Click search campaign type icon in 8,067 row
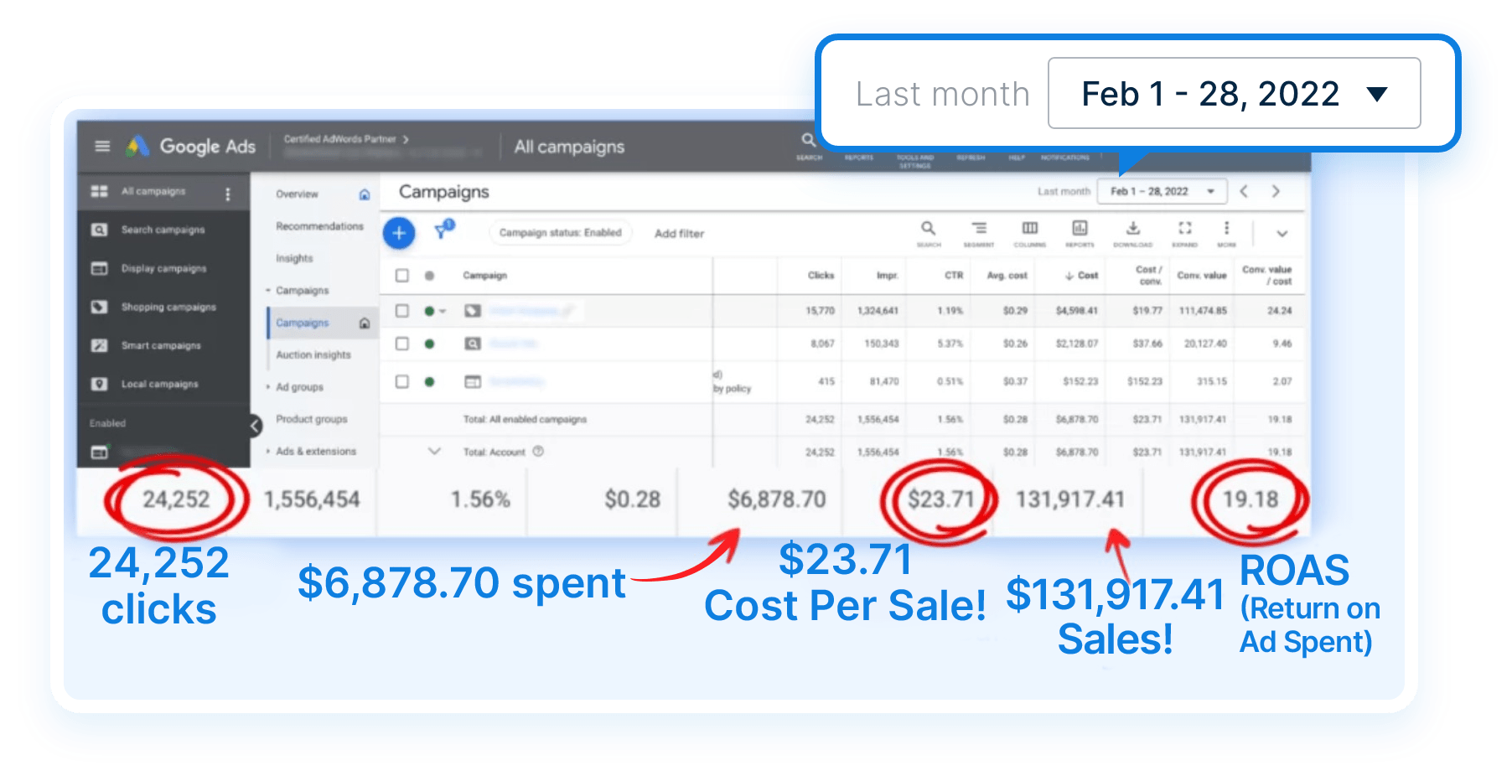The image size is (1512, 781). (x=473, y=344)
